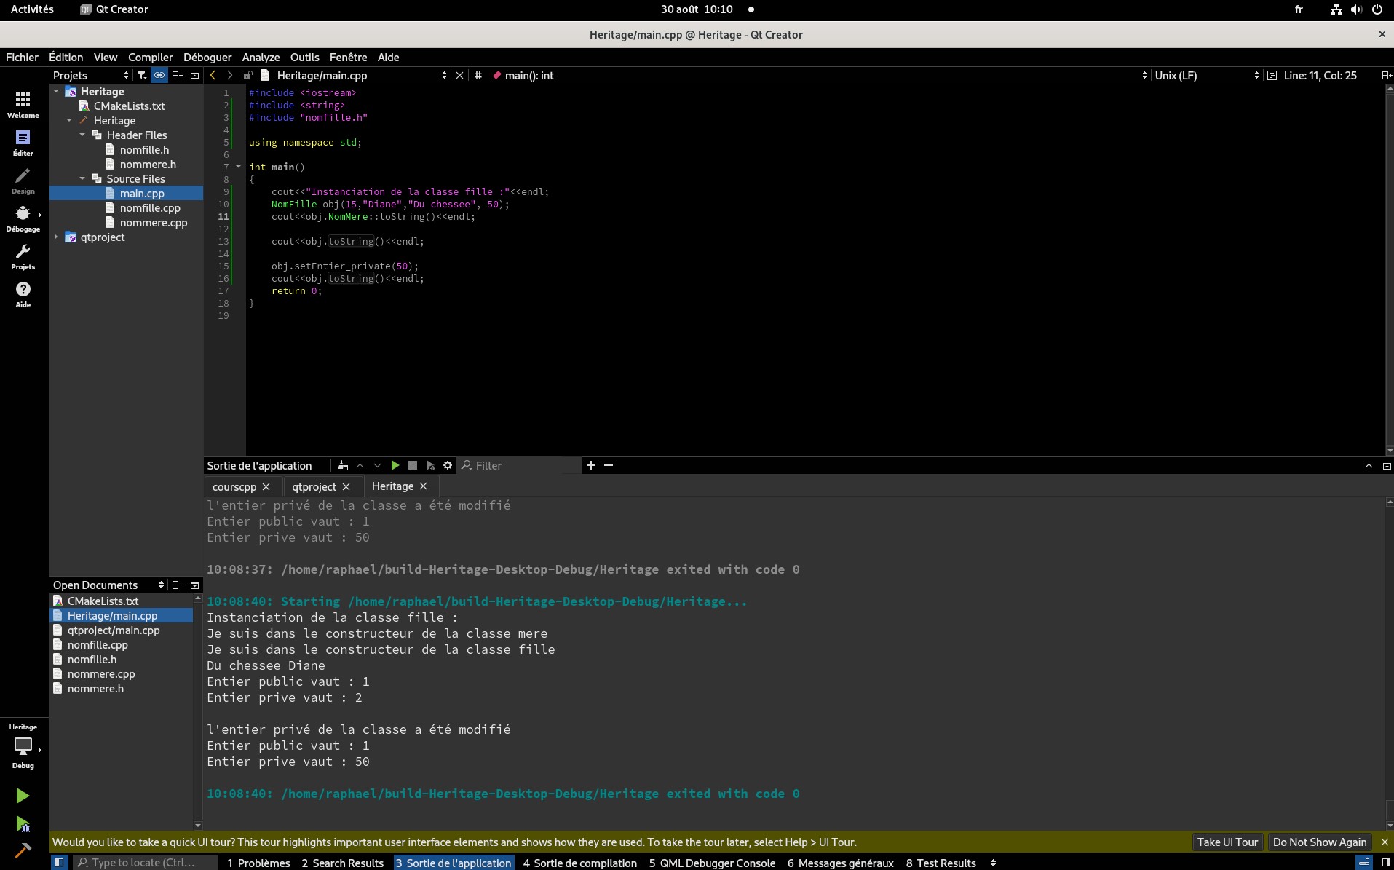Switch to Design mode icon

coord(23,181)
